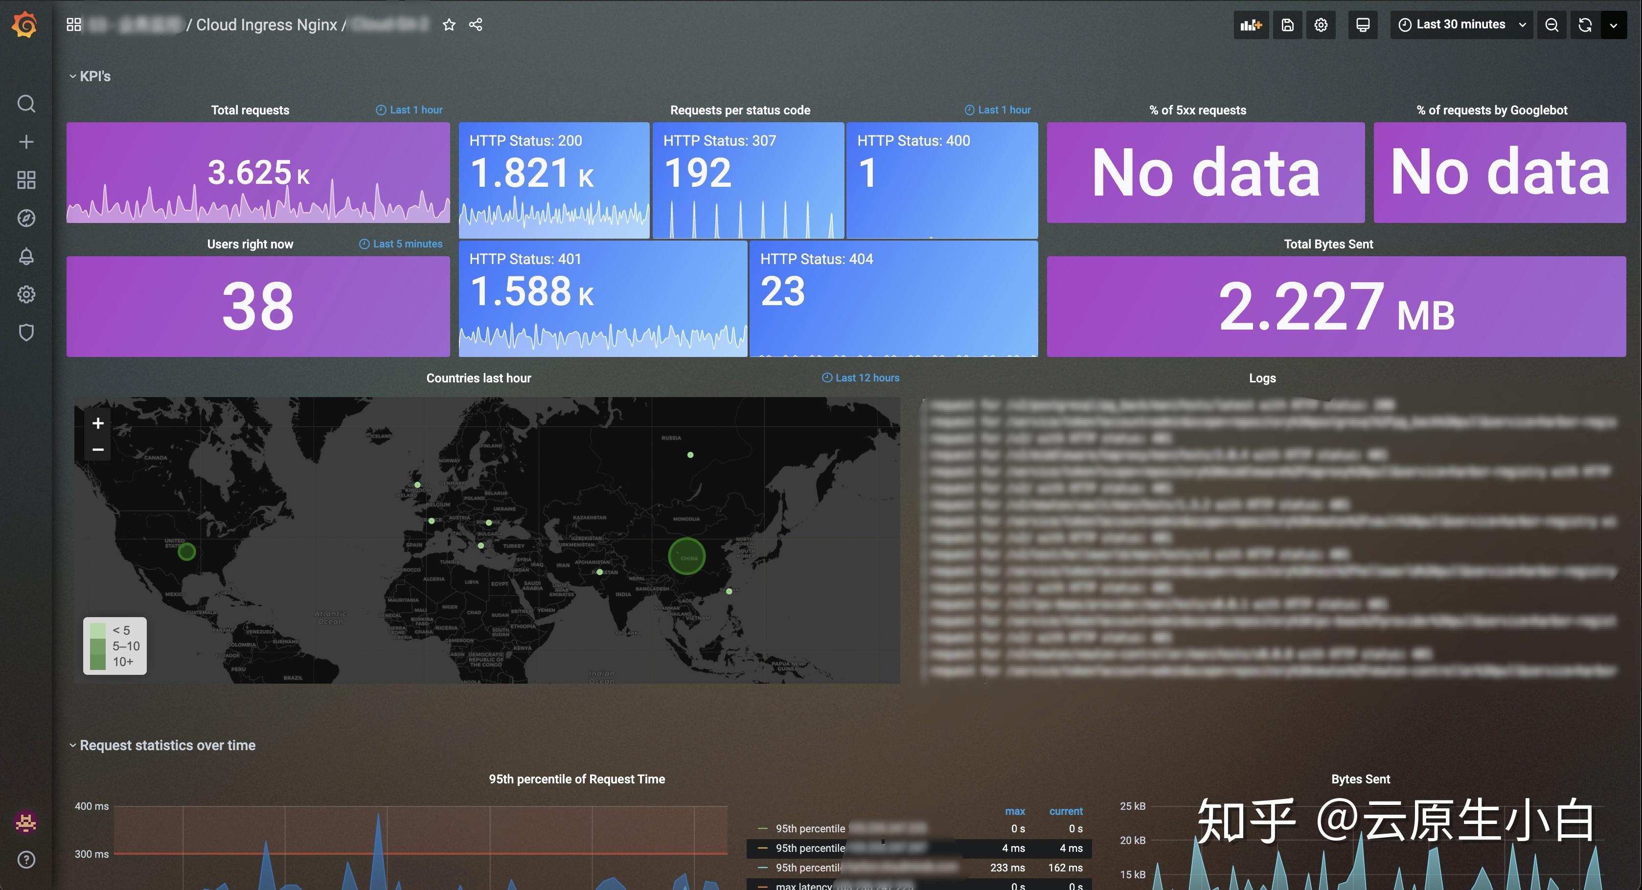Enable kiosk view with the monitor icon
This screenshot has width=1642, height=890.
coord(1363,24)
